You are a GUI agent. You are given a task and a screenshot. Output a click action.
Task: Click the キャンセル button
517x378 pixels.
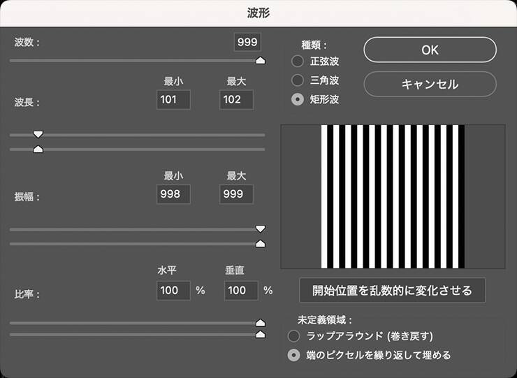[x=430, y=84]
